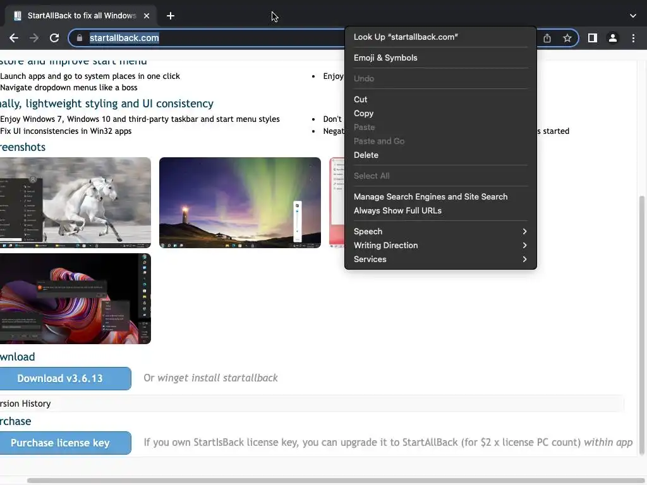
Task: Choose Copy from the context menu
Action: click(440, 114)
